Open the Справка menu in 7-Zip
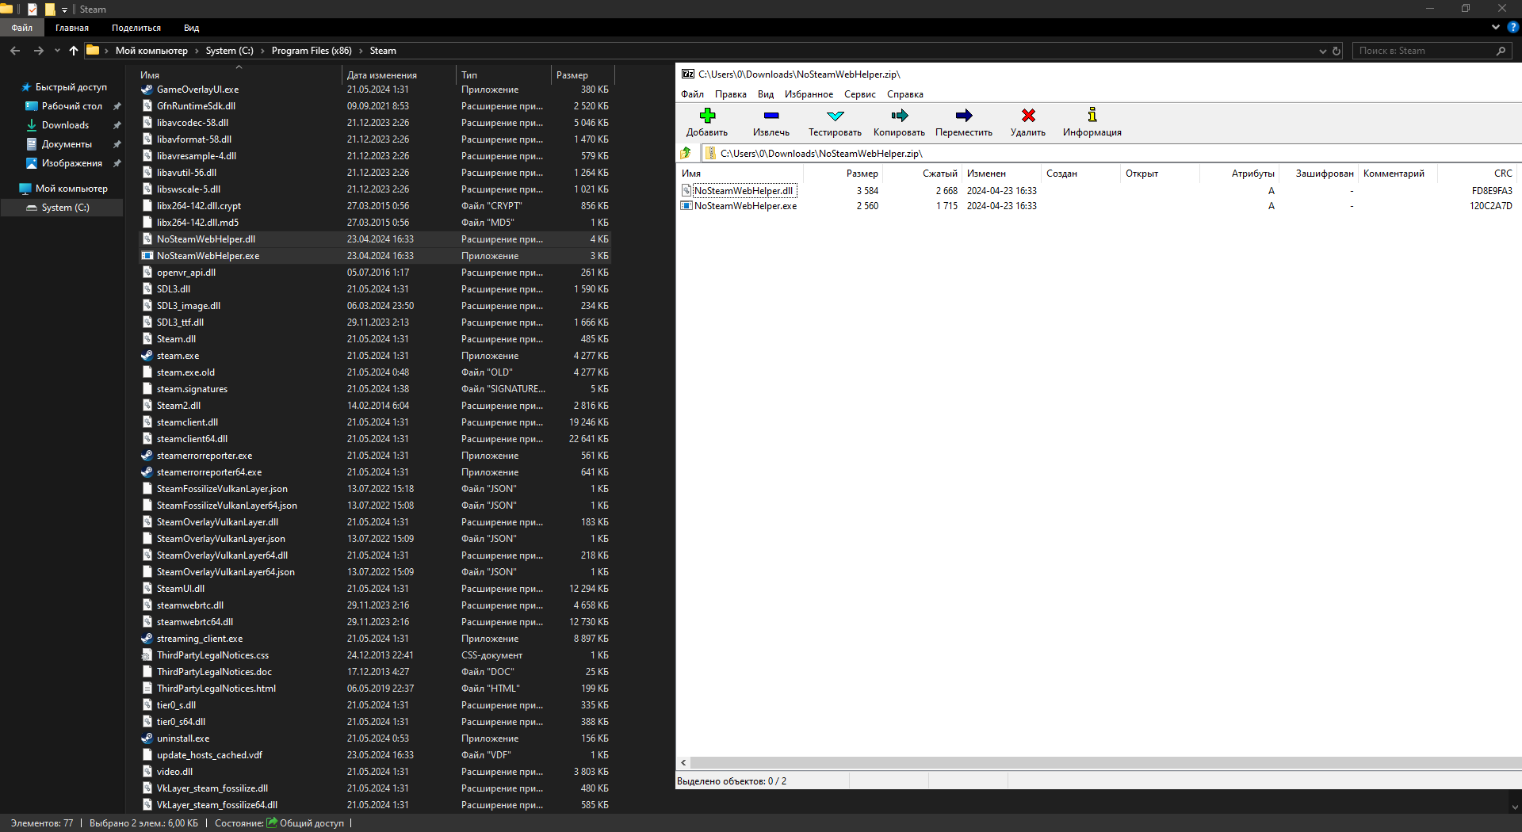This screenshot has width=1522, height=832. click(x=905, y=94)
